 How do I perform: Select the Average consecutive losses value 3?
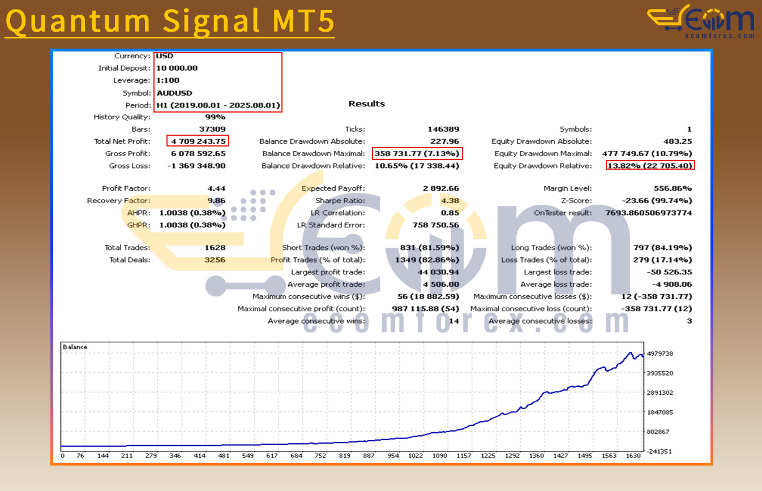[690, 321]
